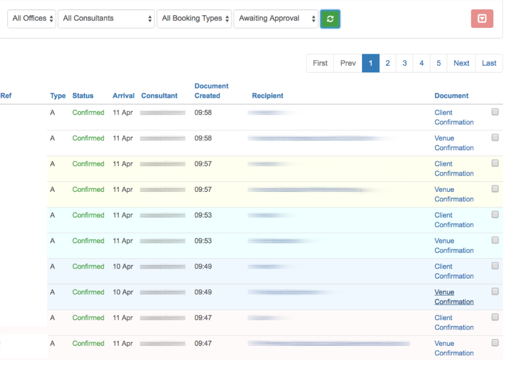Viewport: 516px width, 368px height.
Task: Click the 09:53 time in Client Confirmation row
Action: [203, 215]
